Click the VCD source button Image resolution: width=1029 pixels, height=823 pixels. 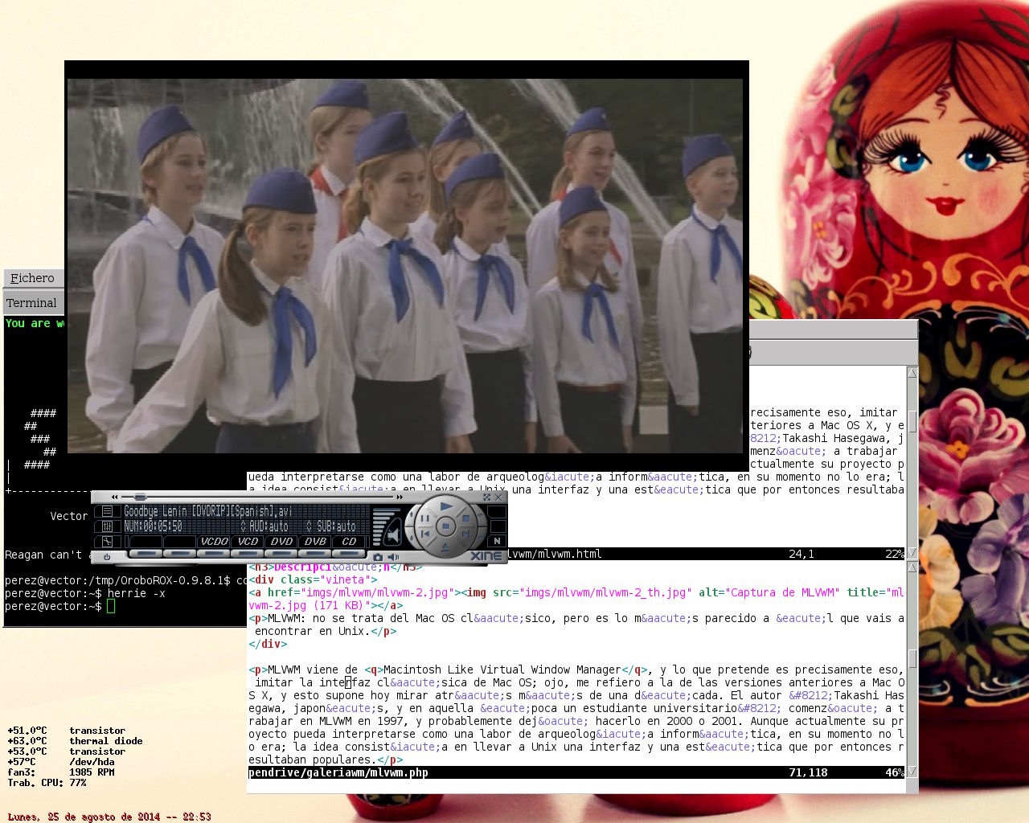248,542
